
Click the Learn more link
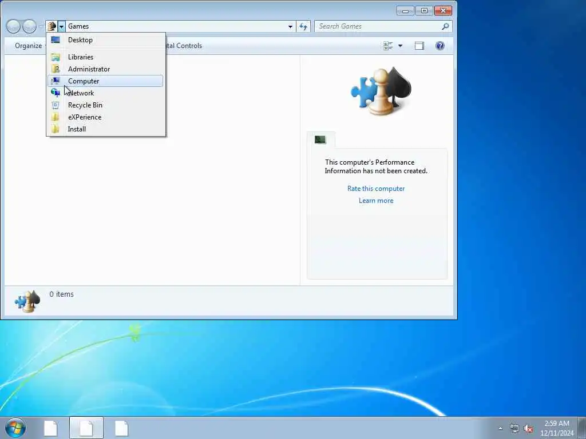pyautogui.click(x=376, y=201)
